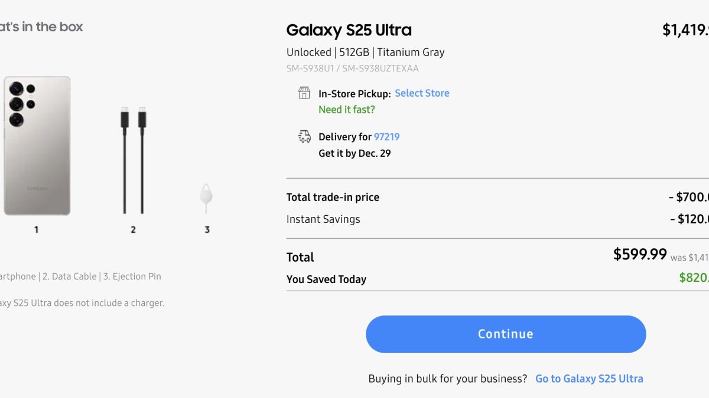Click the 'does not include a charger' note
Image resolution: width=709 pixels, height=398 pixels.
83,303
